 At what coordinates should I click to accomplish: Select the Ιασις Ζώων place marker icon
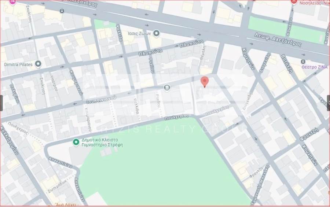[156, 33]
